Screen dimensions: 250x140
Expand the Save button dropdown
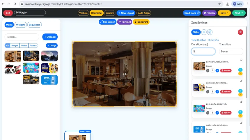click(x=228, y=13)
